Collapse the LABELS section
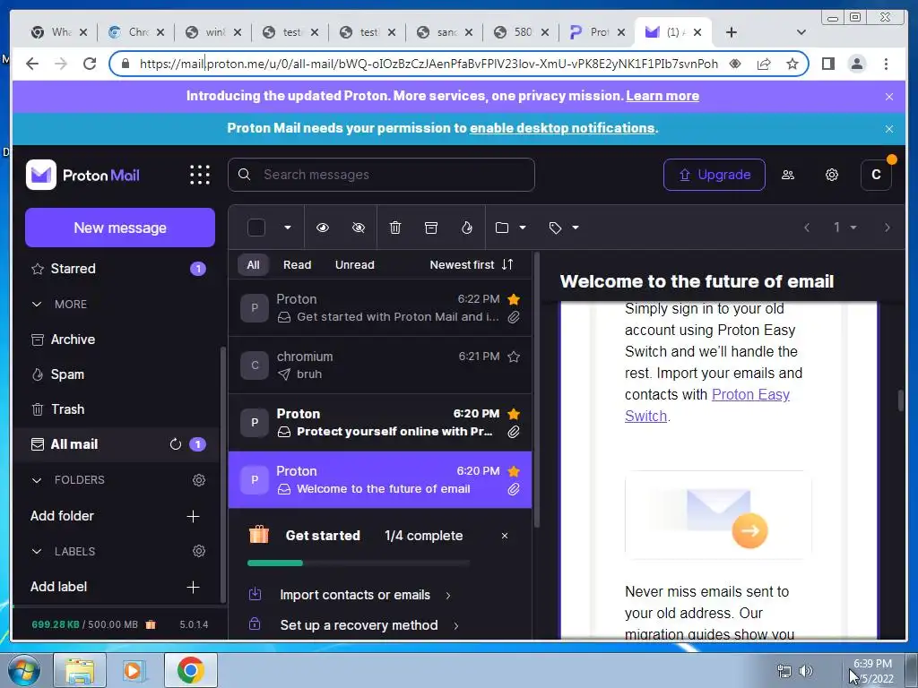Screen dimensions: 918x688 36,552
